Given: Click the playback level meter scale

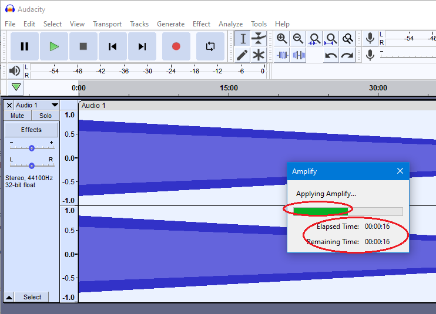Looking at the screenshot, I should pos(147,71).
